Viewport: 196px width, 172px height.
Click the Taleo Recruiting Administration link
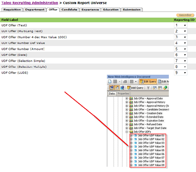coord(30,3)
